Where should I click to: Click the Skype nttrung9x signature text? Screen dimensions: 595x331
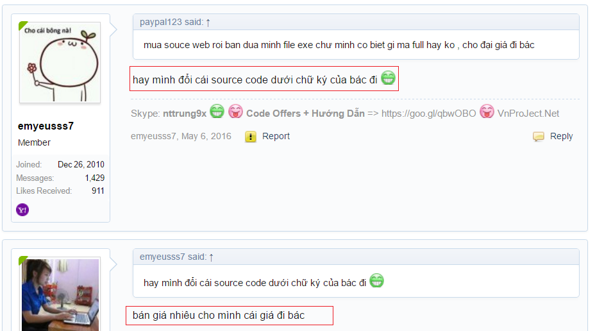point(169,114)
